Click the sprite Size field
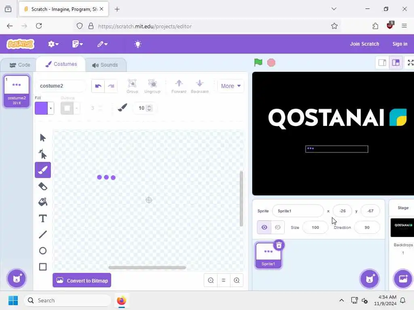The width and height of the screenshot is (414, 310). tap(315, 228)
